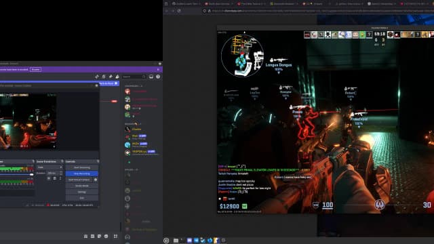The width and height of the screenshot is (434, 244).
Task: Start Virtual Camera in OBS
Action: [79, 180]
